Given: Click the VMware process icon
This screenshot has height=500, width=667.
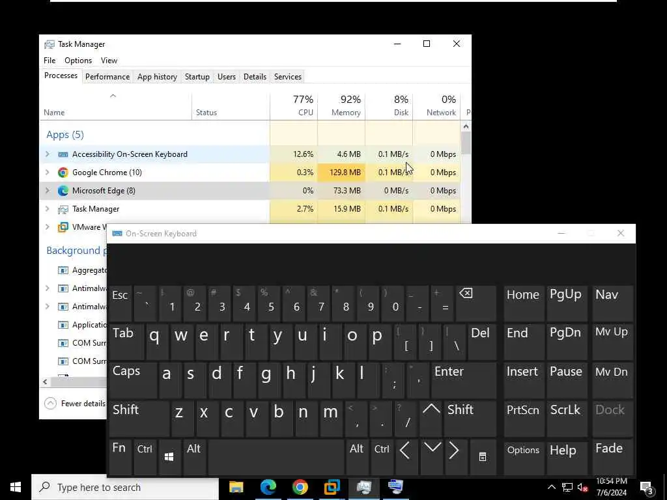Looking at the screenshot, I should [x=63, y=227].
